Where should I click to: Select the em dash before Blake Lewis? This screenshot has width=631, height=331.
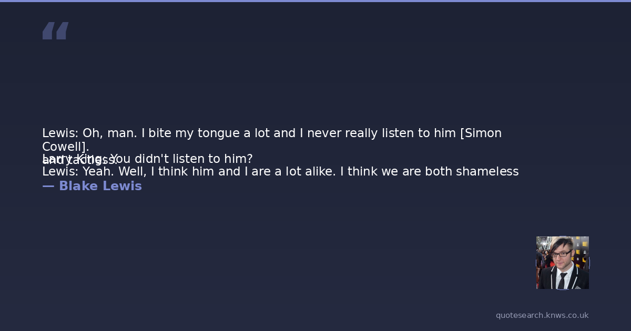click(48, 186)
